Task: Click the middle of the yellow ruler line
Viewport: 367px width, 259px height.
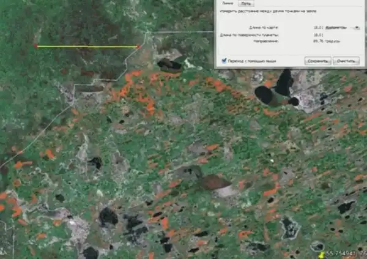Action: 87,47
